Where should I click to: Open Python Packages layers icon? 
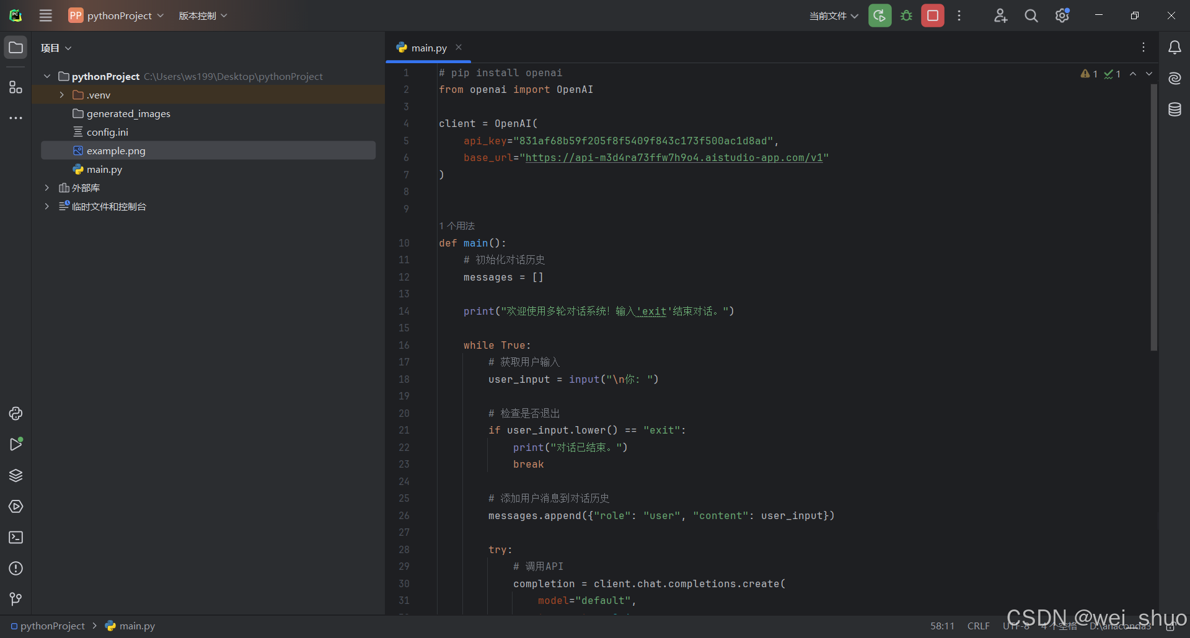coord(15,475)
